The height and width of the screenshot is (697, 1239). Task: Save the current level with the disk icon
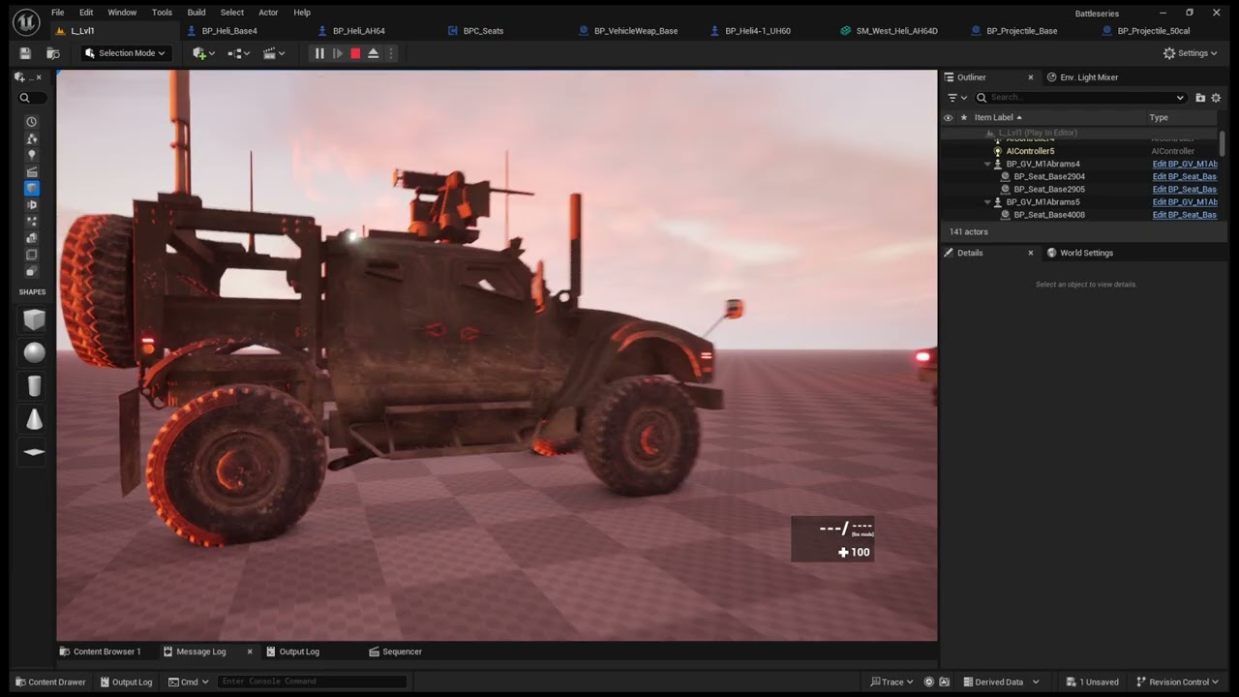[x=25, y=53]
